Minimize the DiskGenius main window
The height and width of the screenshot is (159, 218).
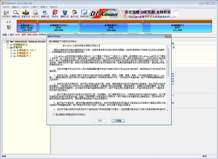tap(202, 3)
